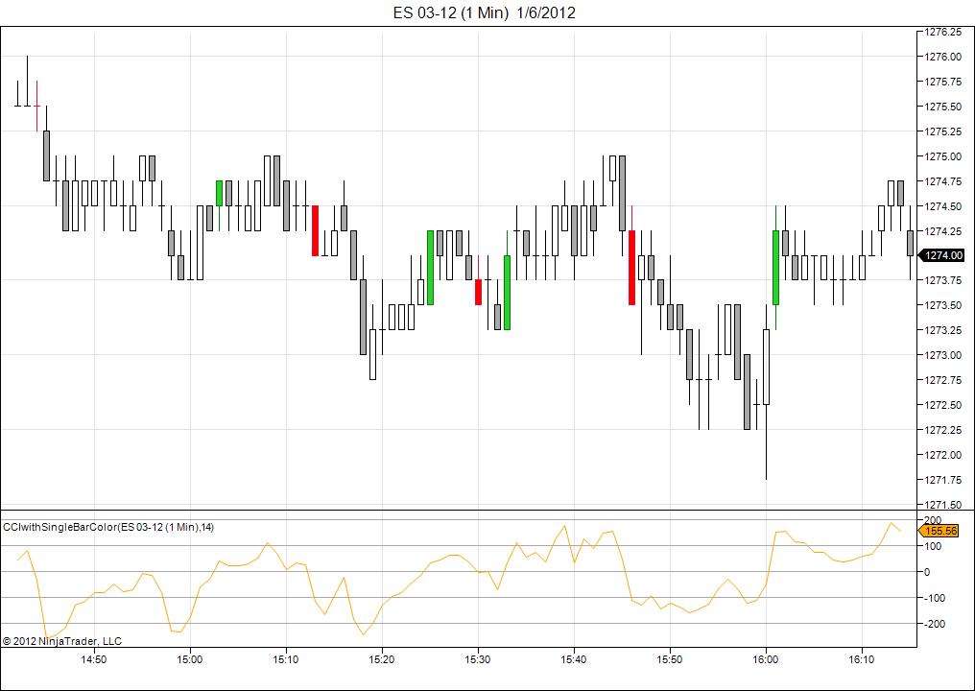Image resolution: width=975 pixels, height=691 pixels.
Task: Click price label 1275.75
Action: pos(944,82)
